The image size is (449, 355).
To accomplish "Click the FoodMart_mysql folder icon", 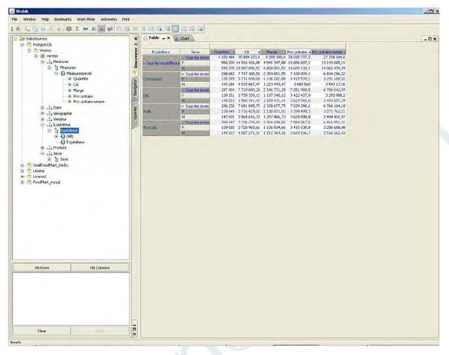I will [x=28, y=182].
